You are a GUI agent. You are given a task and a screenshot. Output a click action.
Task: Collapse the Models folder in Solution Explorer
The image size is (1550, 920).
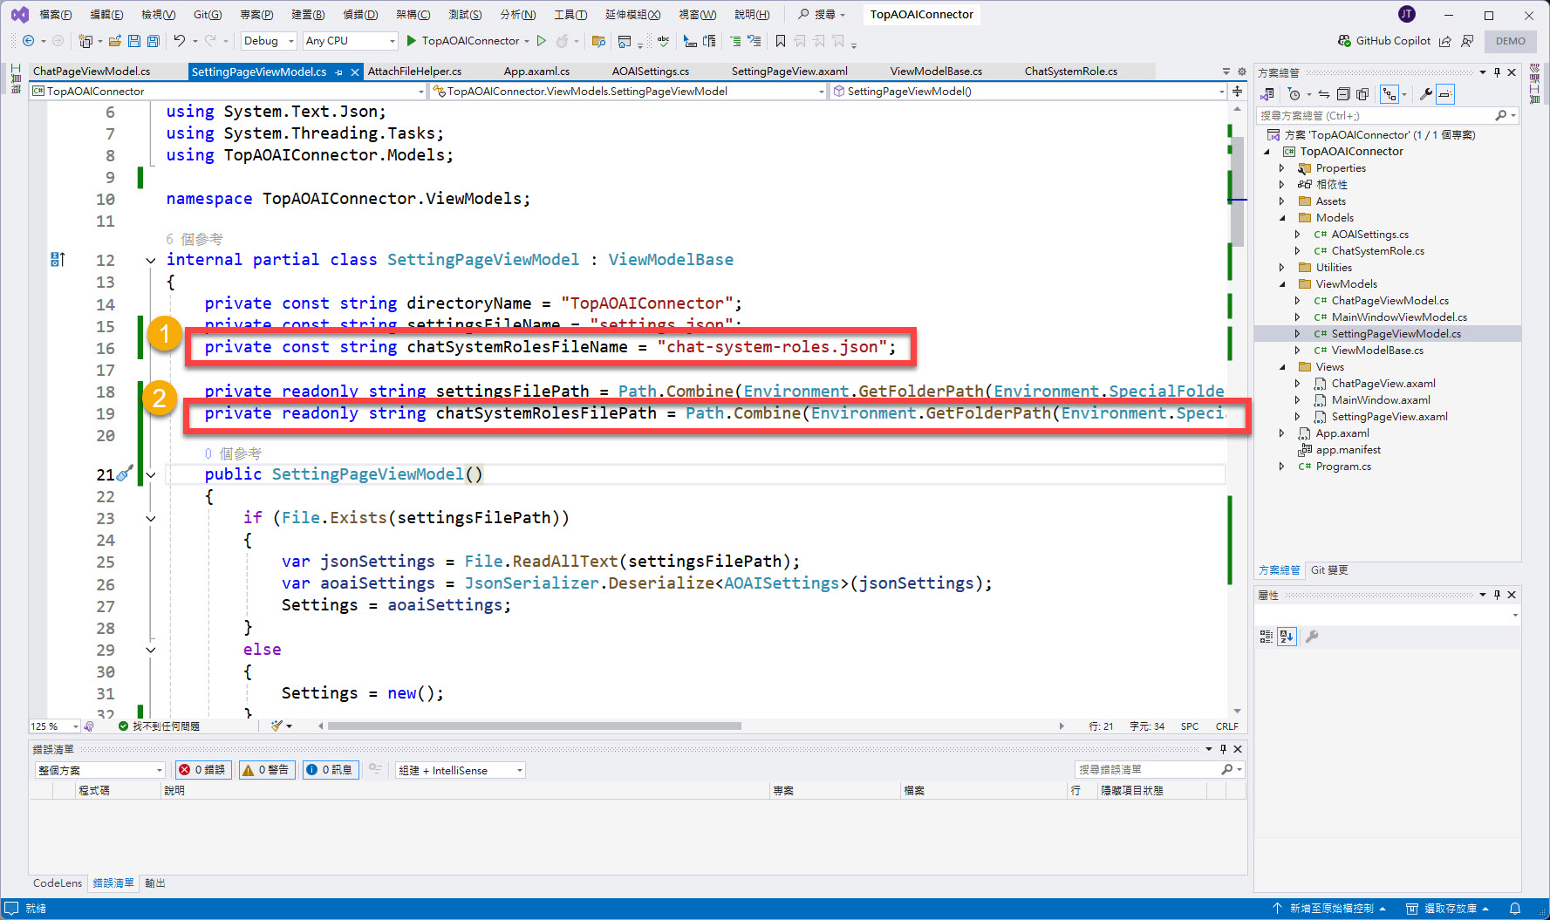click(1282, 218)
